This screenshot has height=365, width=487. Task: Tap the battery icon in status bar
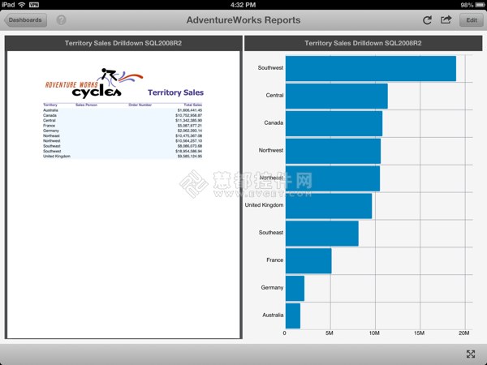point(481,5)
